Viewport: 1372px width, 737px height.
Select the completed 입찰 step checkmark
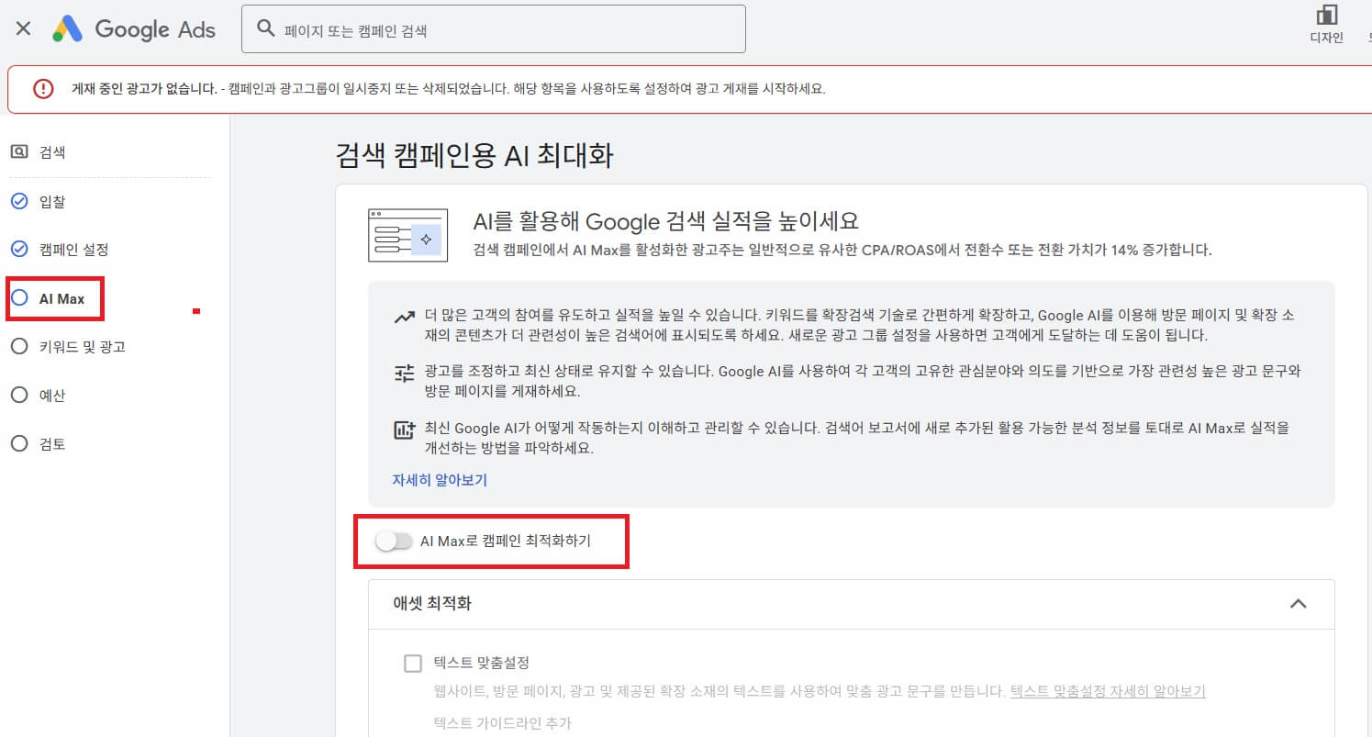(19, 201)
